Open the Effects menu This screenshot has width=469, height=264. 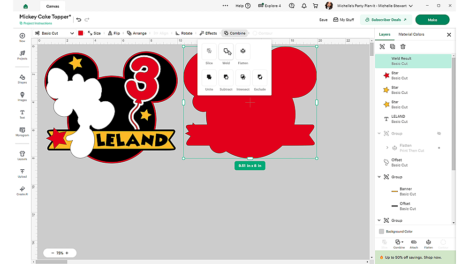[208, 33]
